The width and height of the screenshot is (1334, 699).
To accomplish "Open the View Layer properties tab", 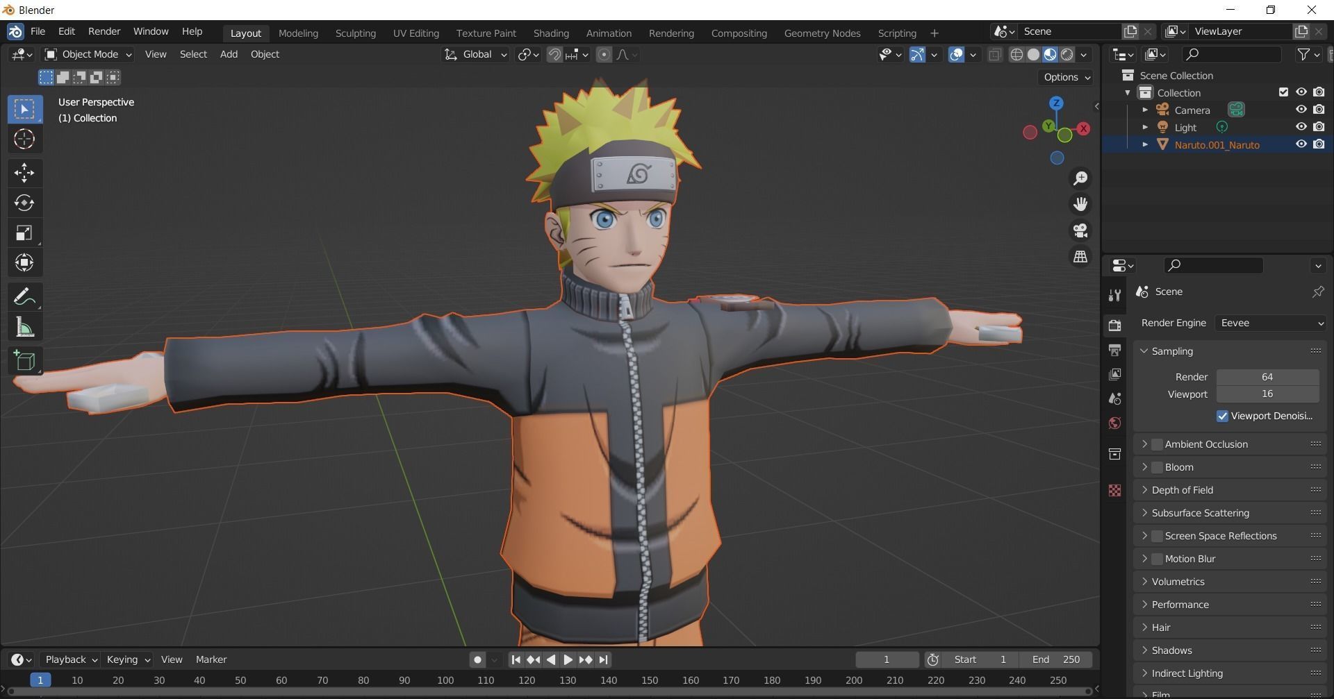I will [x=1115, y=374].
